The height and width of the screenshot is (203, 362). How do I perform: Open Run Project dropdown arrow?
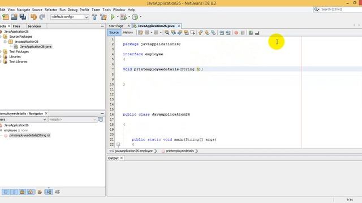[x=118, y=17]
